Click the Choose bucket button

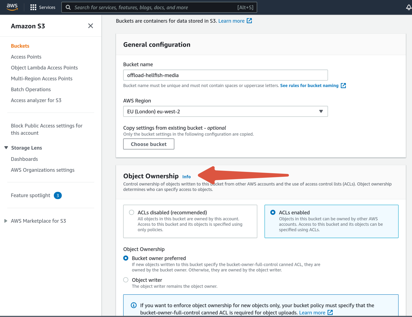point(149,144)
